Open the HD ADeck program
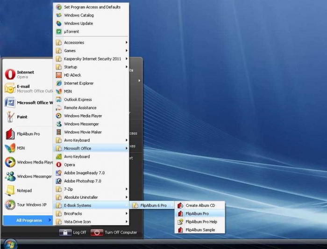 coord(72,75)
